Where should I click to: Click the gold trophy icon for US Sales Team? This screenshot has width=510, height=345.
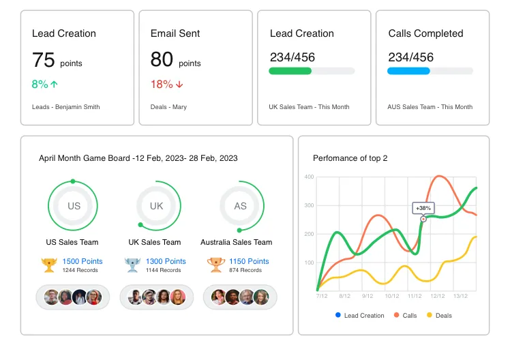click(49, 265)
